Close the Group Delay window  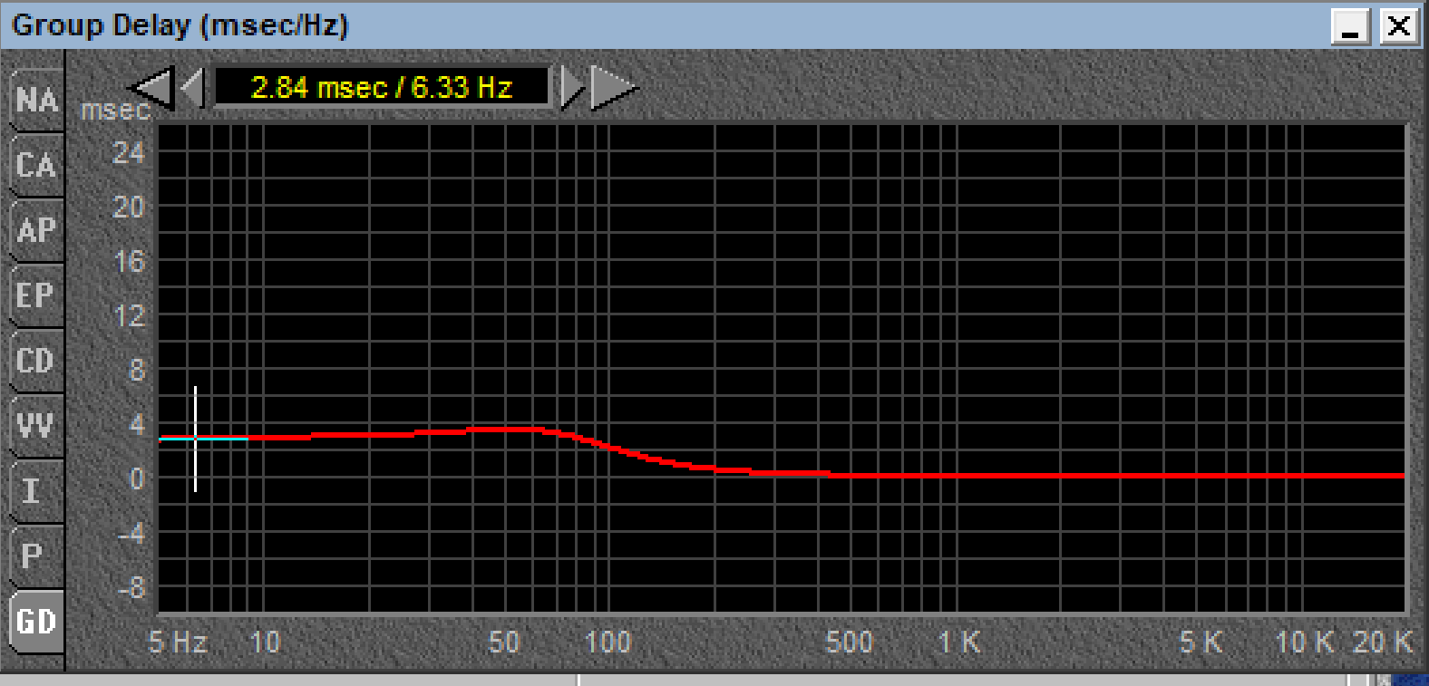(x=1399, y=25)
